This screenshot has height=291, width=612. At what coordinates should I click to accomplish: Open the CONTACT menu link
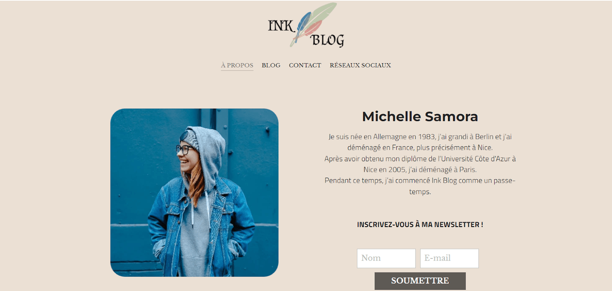click(x=305, y=65)
